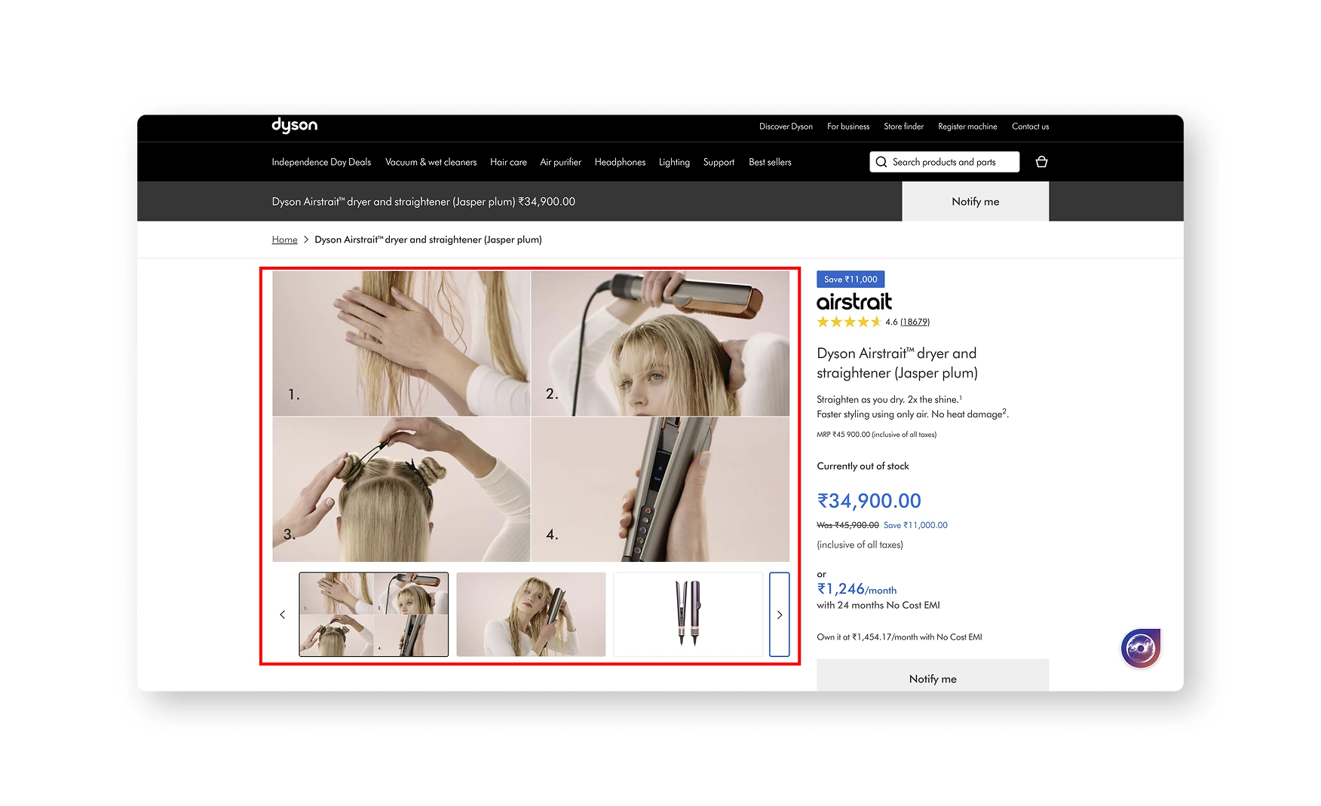Click the Was ₹45,900.00 struck price
Image resolution: width=1321 pixels, height=806 pixels.
[x=847, y=525]
